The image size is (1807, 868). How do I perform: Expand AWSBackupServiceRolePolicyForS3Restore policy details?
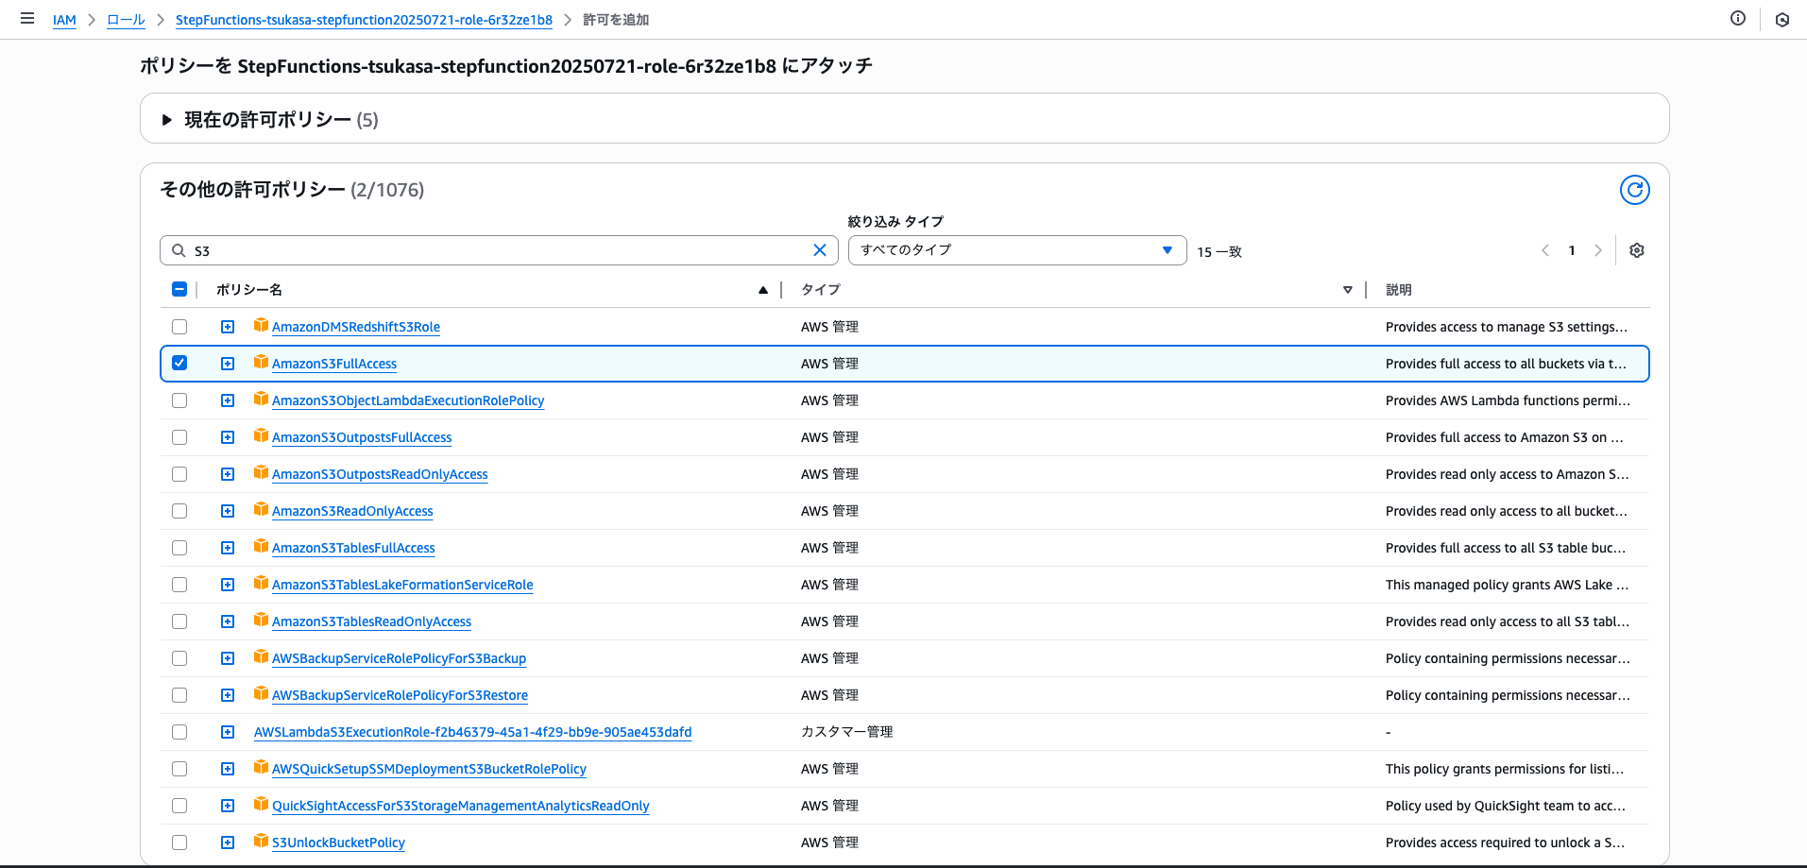click(228, 695)
